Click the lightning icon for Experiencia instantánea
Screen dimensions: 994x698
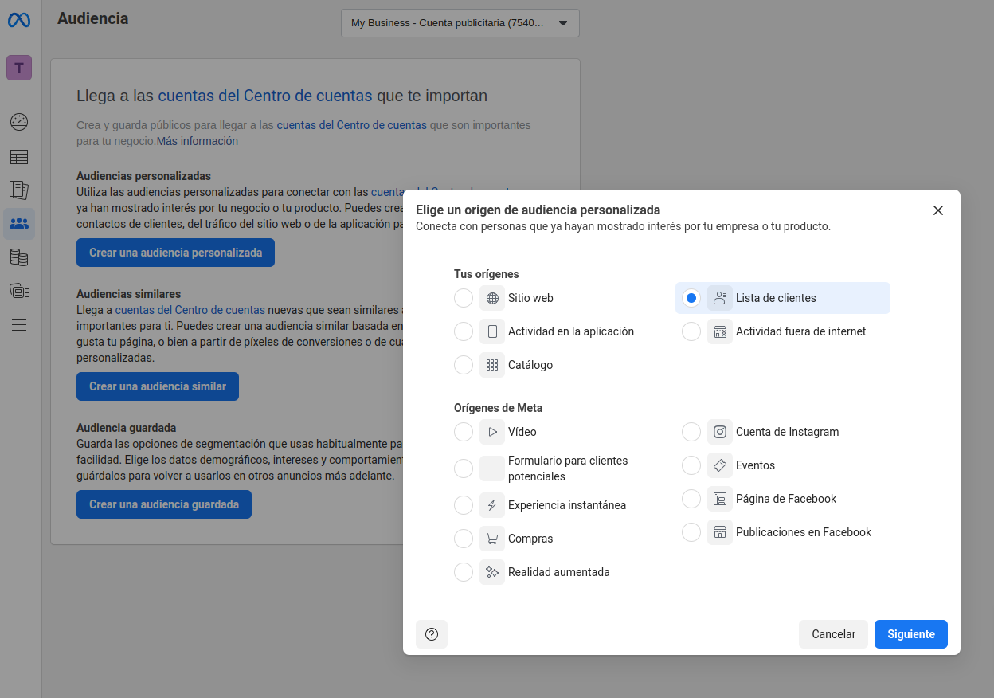pyautogui.click(x=492, y=505)
